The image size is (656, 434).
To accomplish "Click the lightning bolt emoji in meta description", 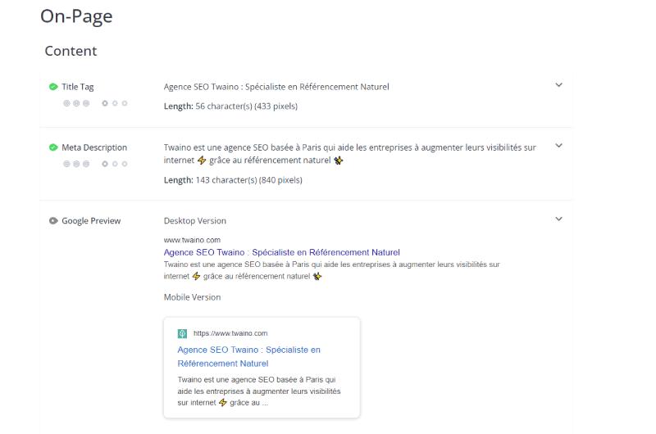I will click(202, 160).
